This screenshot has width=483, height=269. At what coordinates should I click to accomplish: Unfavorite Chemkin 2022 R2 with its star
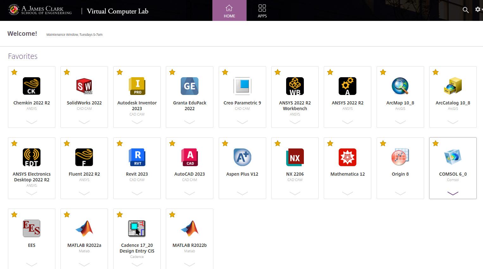point(14,72)
